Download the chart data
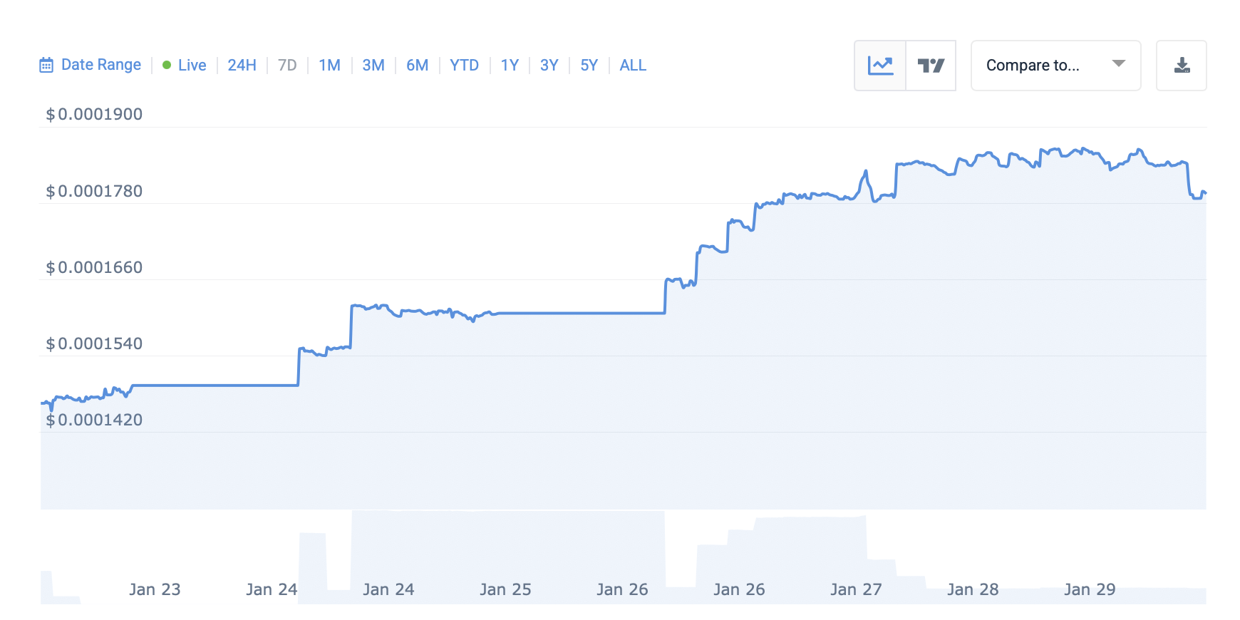This screenshot has width=1240, height=620. 1182,66
